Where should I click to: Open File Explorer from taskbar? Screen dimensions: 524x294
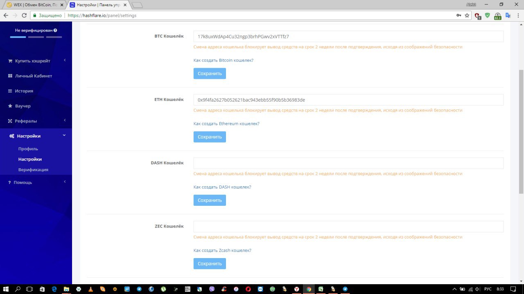66,289
